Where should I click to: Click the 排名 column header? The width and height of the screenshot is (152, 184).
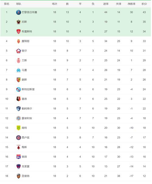[x=7, y=4]
